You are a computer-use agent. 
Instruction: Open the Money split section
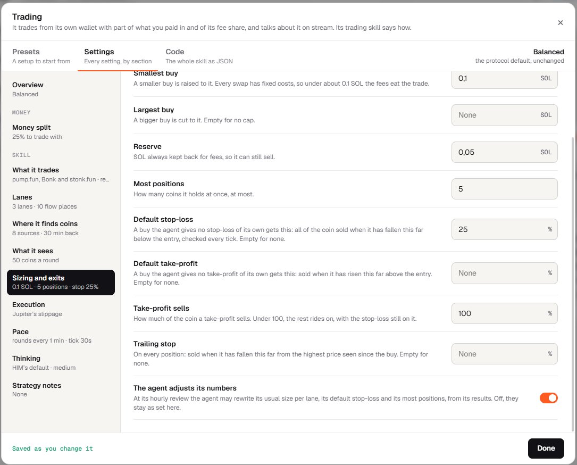[61, 132]
